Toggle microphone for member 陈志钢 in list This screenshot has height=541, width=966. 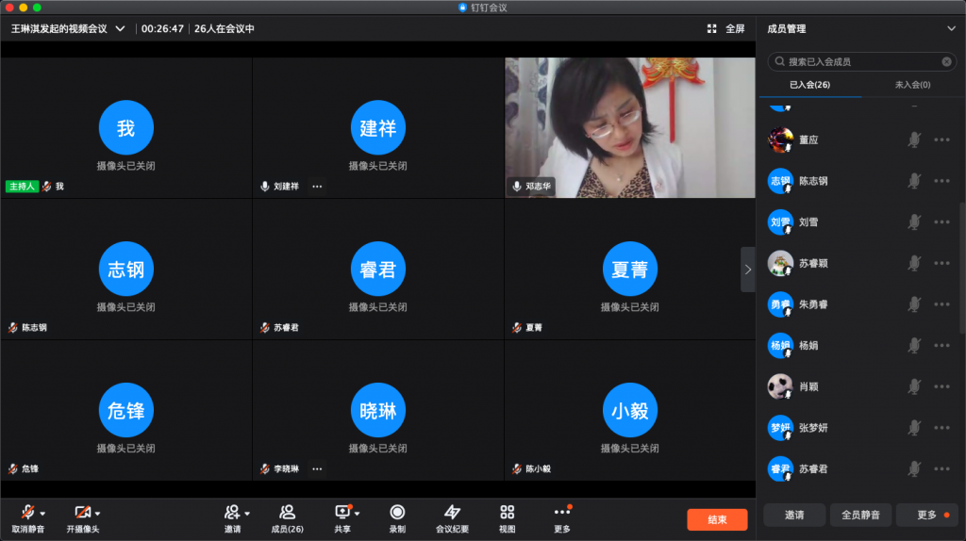913,181
